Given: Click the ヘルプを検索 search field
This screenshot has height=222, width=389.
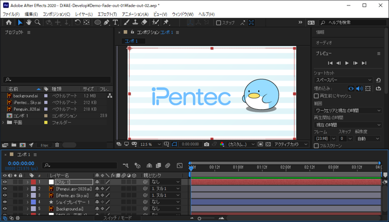Looking at the screenshot, I should click(352, 23).
